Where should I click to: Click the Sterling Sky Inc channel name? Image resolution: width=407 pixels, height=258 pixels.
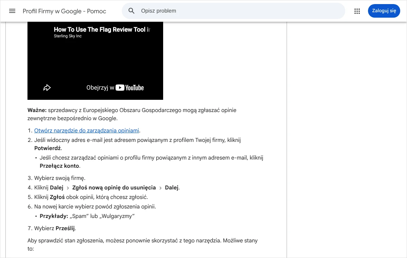tap(68, 36)
